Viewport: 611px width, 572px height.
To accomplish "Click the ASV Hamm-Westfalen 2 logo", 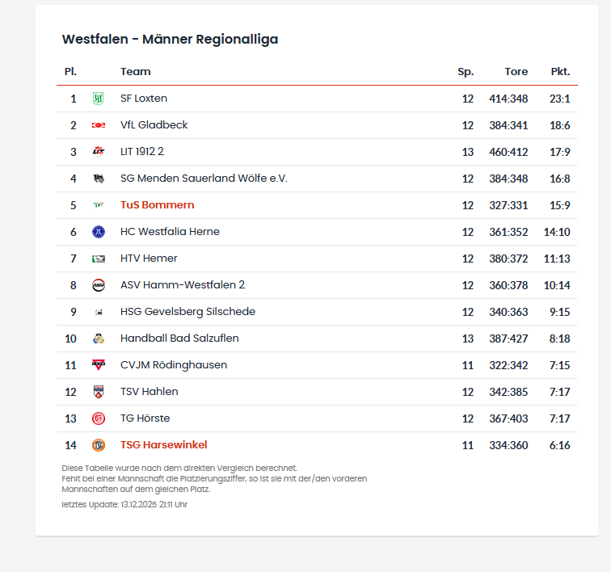I will point(99,285).
